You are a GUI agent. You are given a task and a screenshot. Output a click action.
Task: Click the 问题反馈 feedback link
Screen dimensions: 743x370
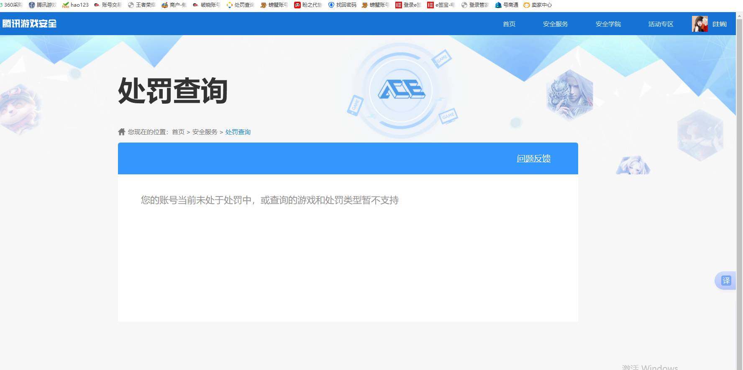[x=534, y=158]
